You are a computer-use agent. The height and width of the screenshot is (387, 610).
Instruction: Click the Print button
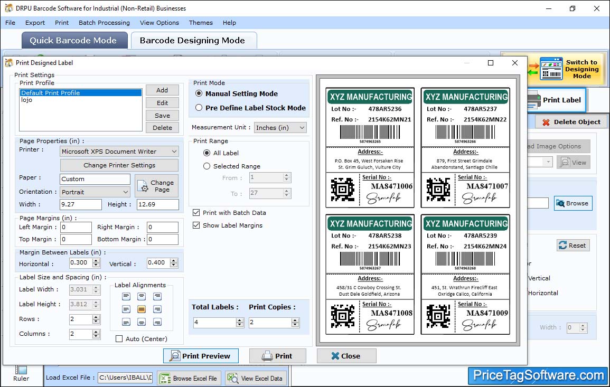click(x=277, y=356)
